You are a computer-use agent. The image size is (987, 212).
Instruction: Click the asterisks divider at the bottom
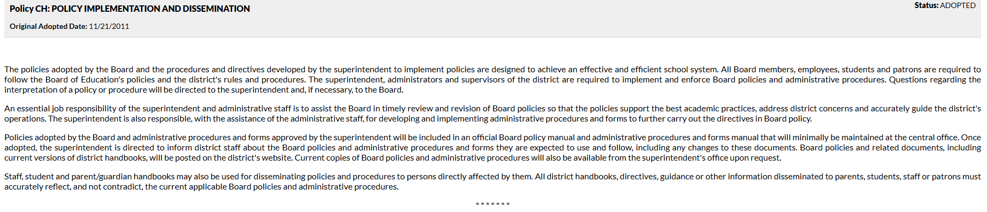point(492,205)
